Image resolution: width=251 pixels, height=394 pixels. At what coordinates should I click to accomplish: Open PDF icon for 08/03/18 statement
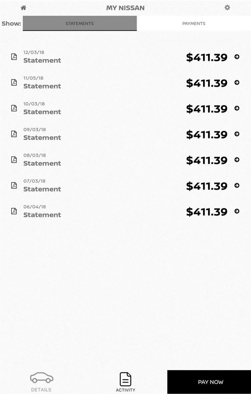click(x=14, y=160)
